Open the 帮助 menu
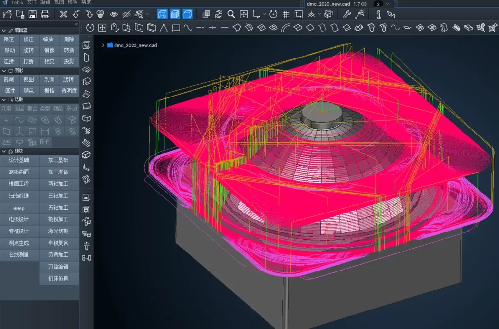 pos(86,2)
